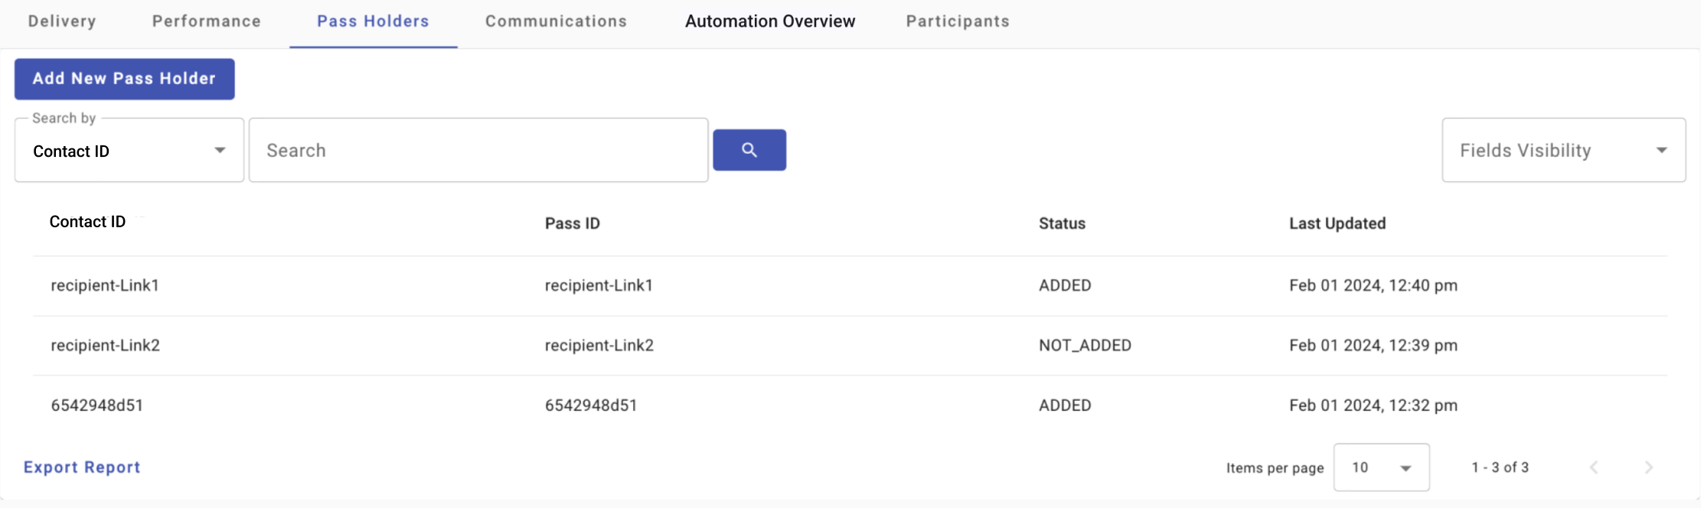Viewport: 1701px width, 508px height.
Task: Open the Search by Contact ID dropdown
Action: [129, 151]
